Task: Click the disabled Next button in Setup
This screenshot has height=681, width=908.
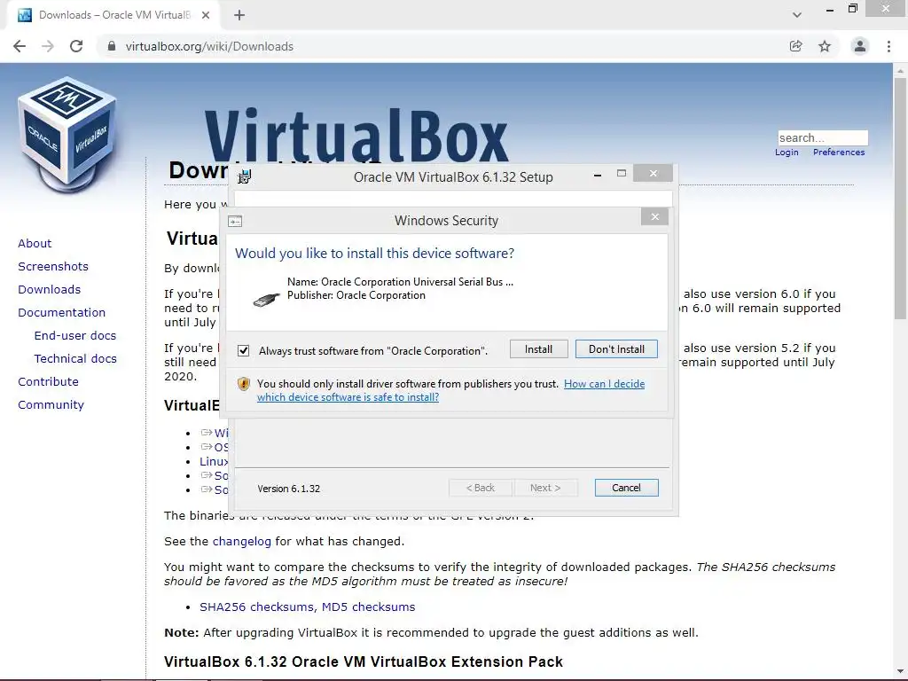Action: click(545, 488)
